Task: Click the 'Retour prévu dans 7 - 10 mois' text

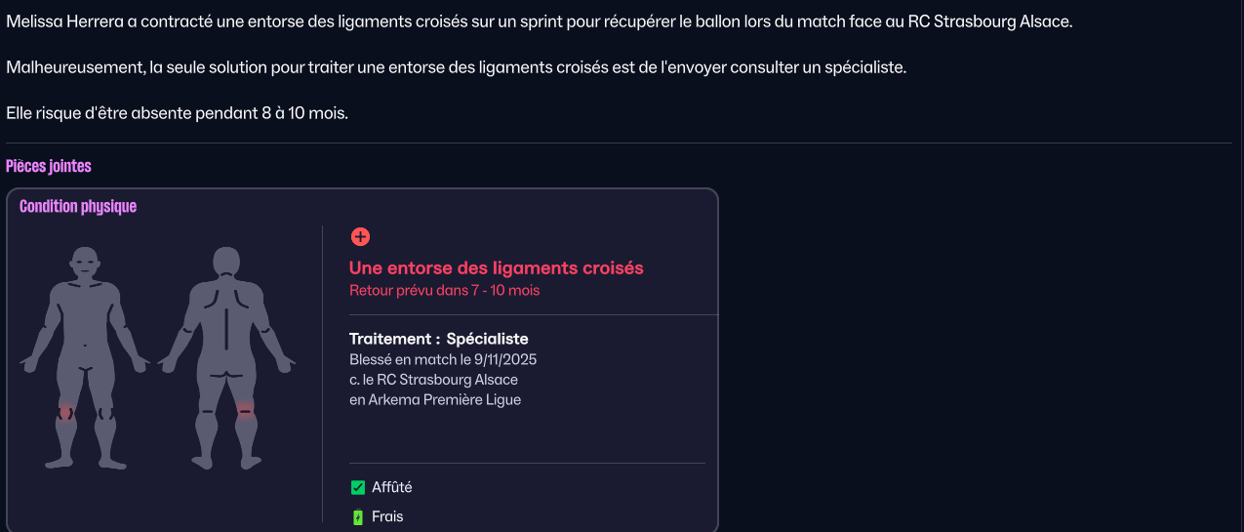Action: pos(444,290)
